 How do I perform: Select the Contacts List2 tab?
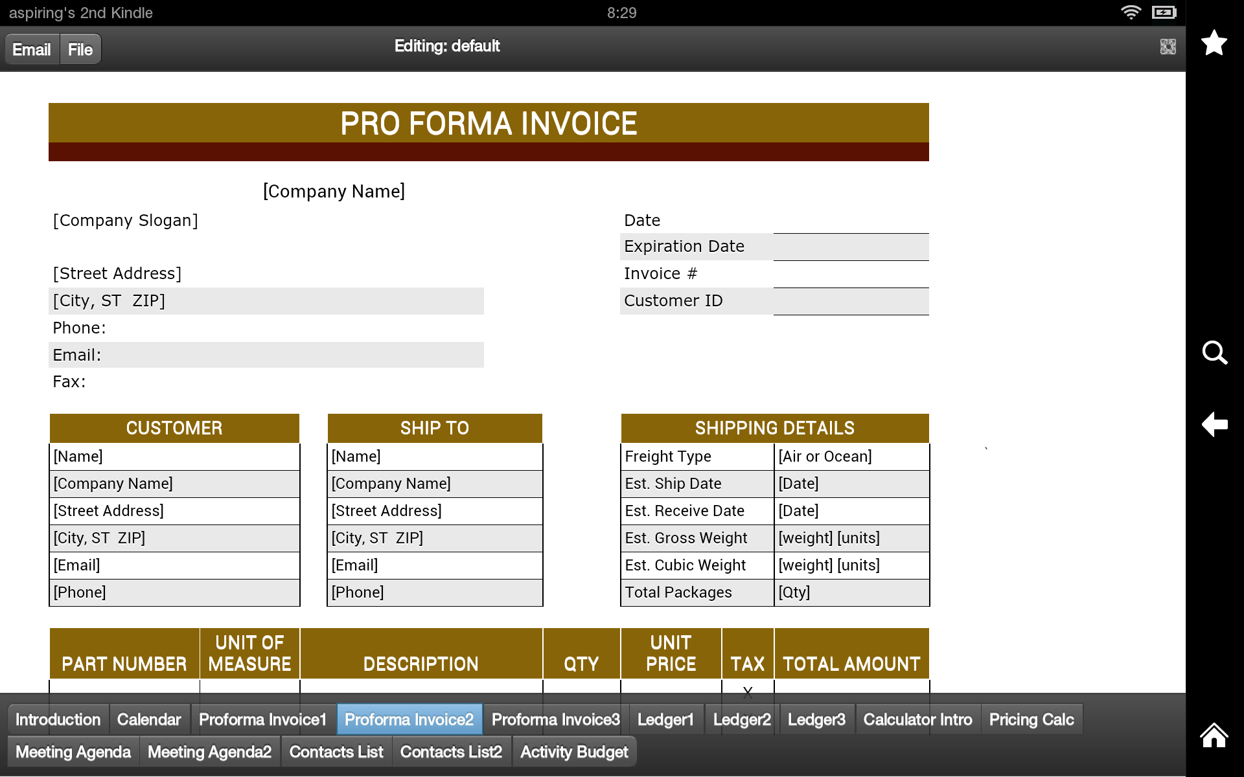point(451,751)
